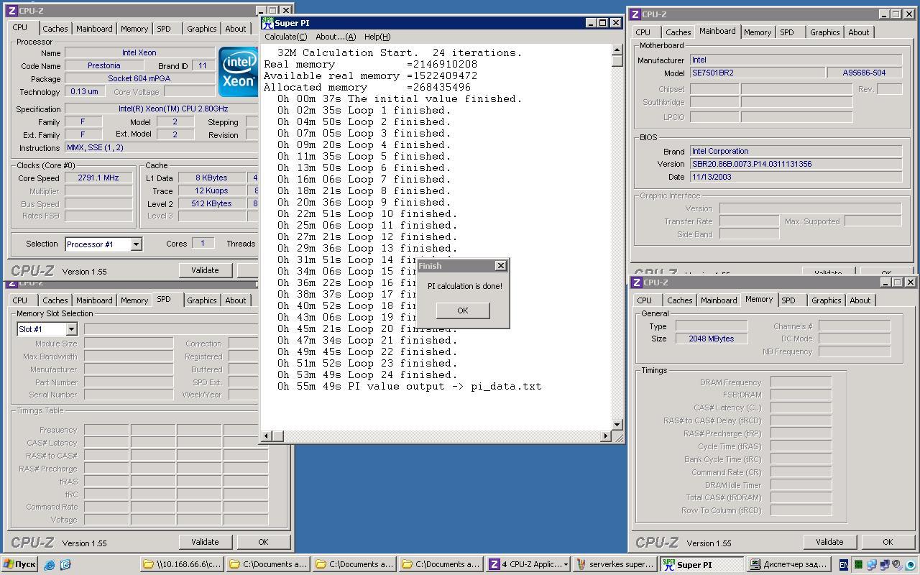Click the memory size 2048 MBytes
The width and height of the screenshot is (920, 575).
click(712, 339)
